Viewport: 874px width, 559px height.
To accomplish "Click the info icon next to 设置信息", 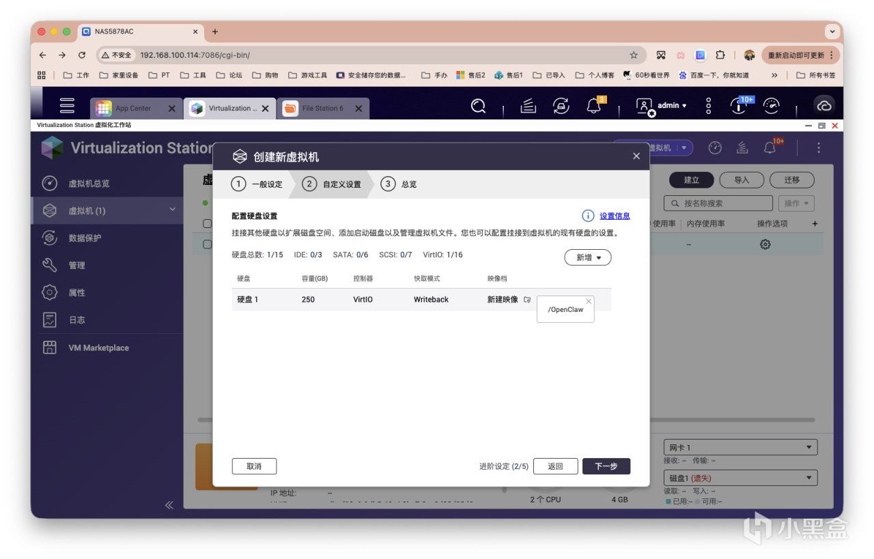I will tap(588, 216).
